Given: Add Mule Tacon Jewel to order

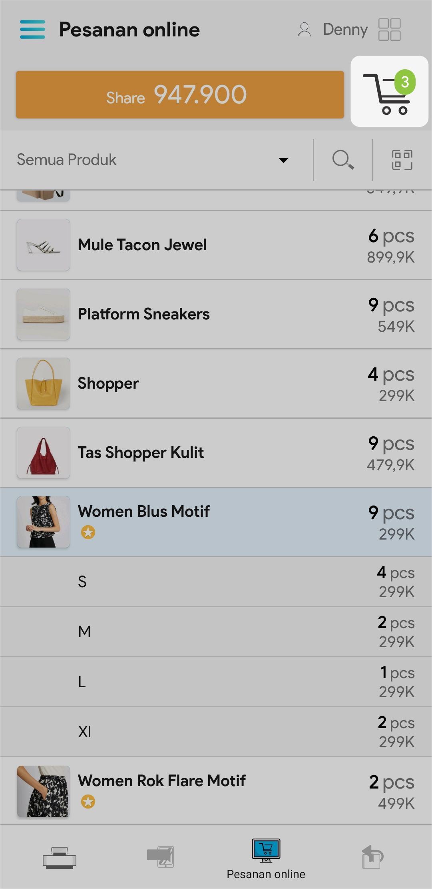Looking at the screenshot, I should pos(216,245).
